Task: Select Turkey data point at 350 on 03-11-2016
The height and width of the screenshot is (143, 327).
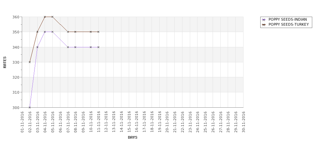Action: click(37, 32)
